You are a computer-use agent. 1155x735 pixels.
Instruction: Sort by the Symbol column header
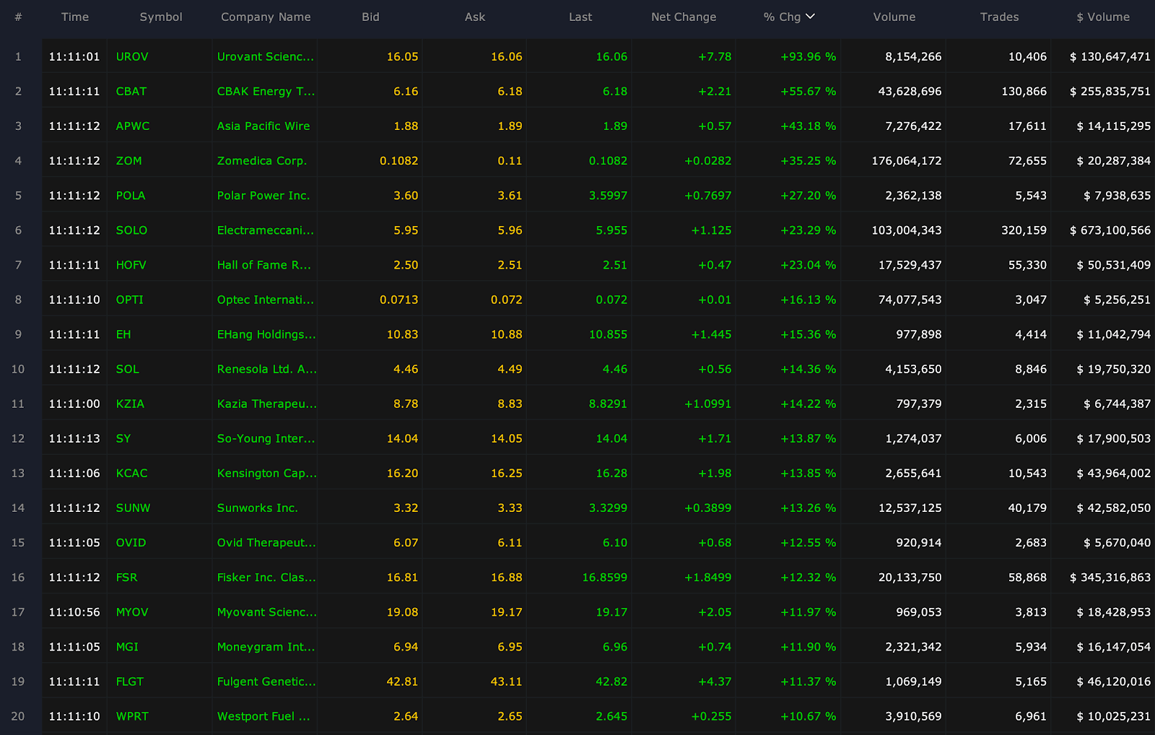click(x=161, y=17)
